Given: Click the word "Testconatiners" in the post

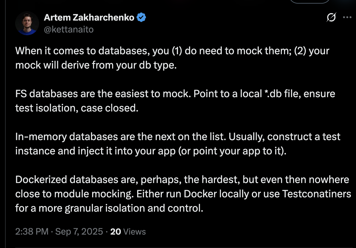Looking at the screenshot, I should click(x=316, y=194).
